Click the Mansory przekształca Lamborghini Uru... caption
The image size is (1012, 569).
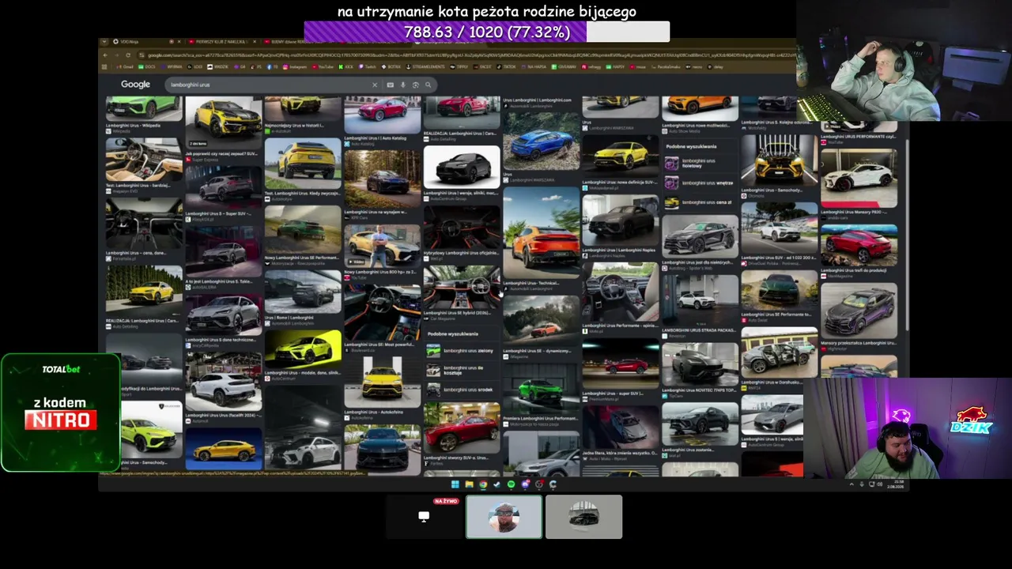pyautogui.click(x=859, y=342)
